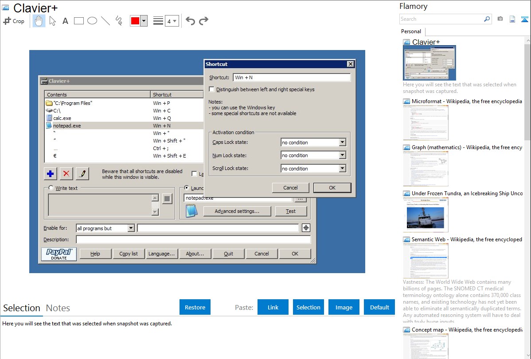Click the Copy list button
The height and width of the screenshot is (359, 531).
pos(129,254)
